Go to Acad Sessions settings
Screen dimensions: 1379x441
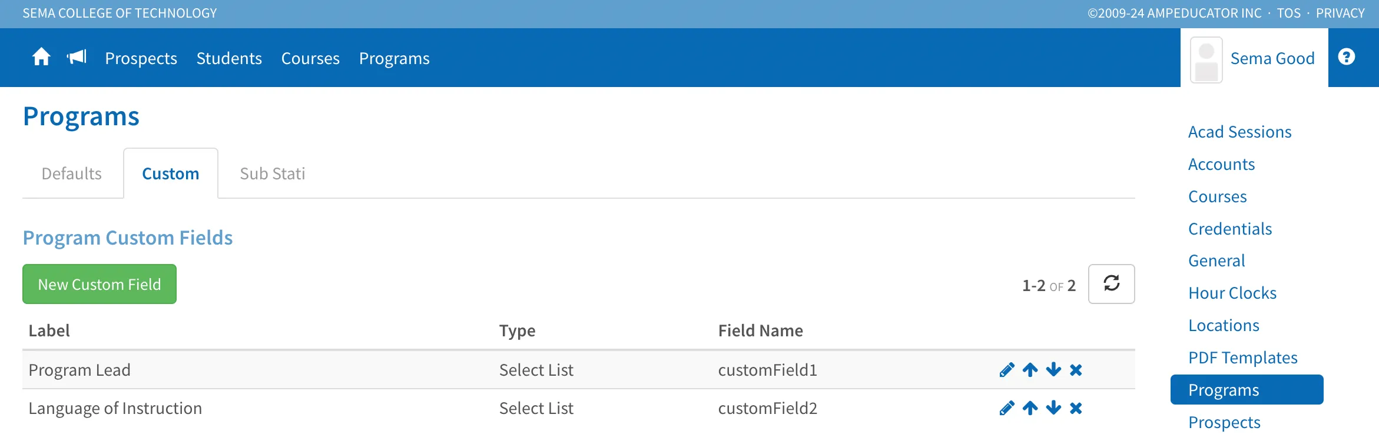coord(1240,132)
